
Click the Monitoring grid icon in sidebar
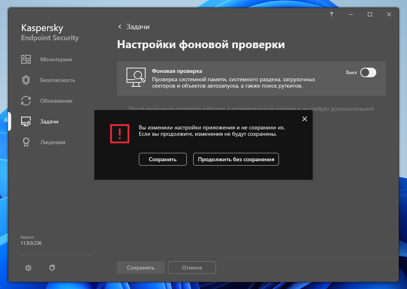click(x=26, y=59)
